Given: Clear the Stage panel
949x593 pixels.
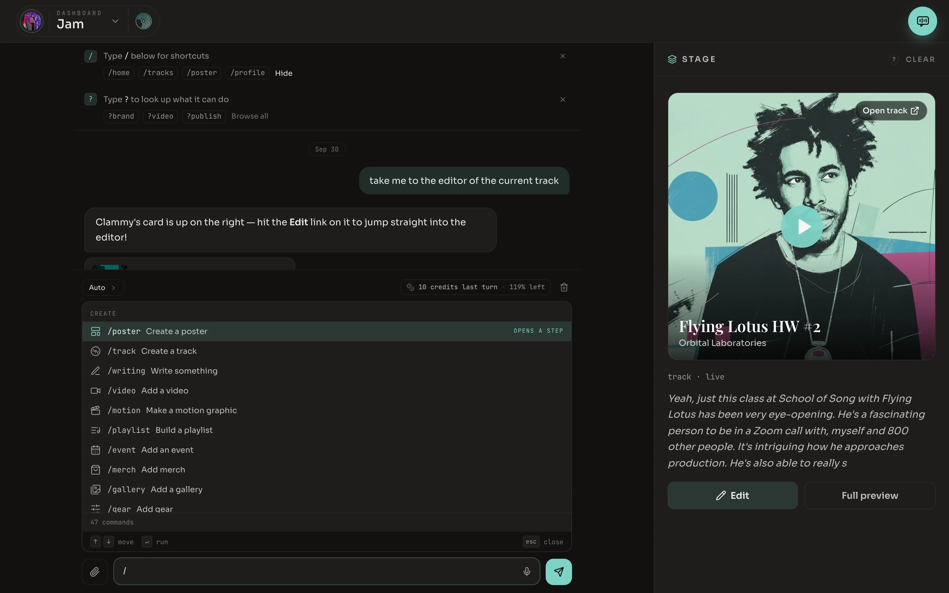Looking at the screenshot, I should [920, 59].
